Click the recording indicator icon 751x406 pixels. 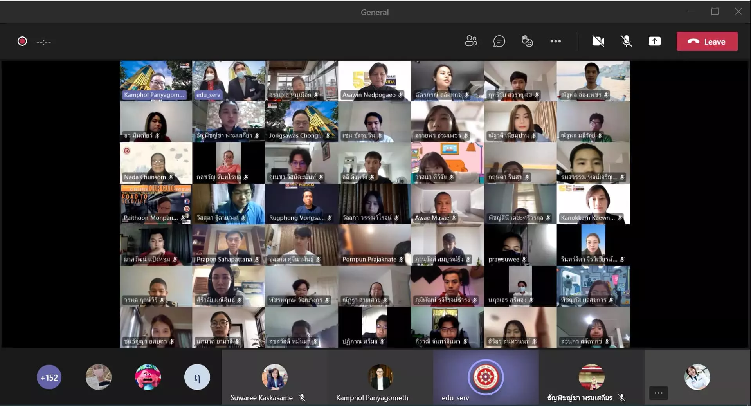tap(22, 42)
